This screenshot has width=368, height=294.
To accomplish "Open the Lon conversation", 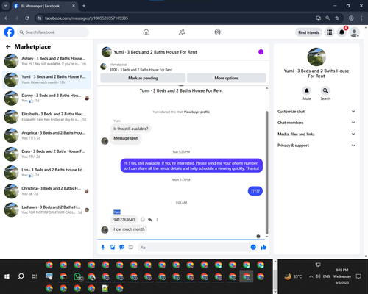I will pyautogui.click(x=46, y=173).
